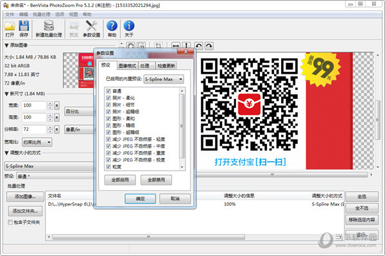Image resolution: width=385 pixels, height=256 pixels.
Task: Click the small button beside 分辨率 spinner
Action: coord(56,130)
